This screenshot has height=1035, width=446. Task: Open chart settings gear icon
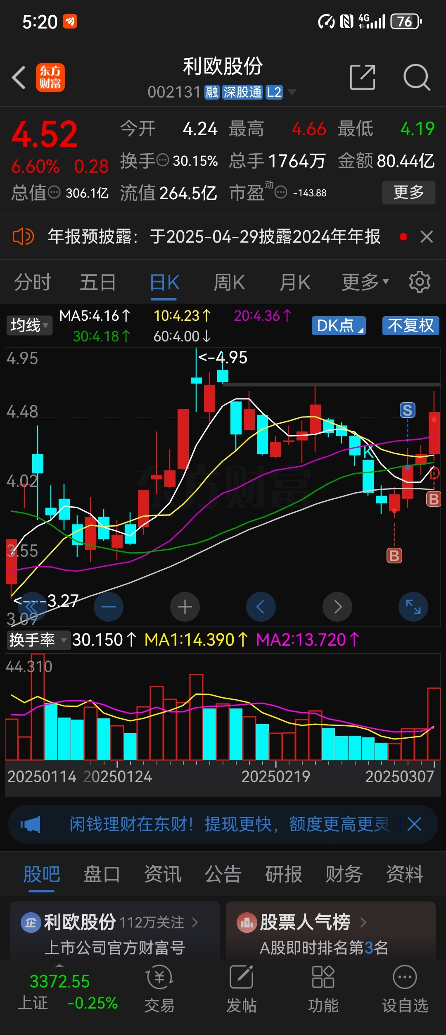click(x=420, y=282)
